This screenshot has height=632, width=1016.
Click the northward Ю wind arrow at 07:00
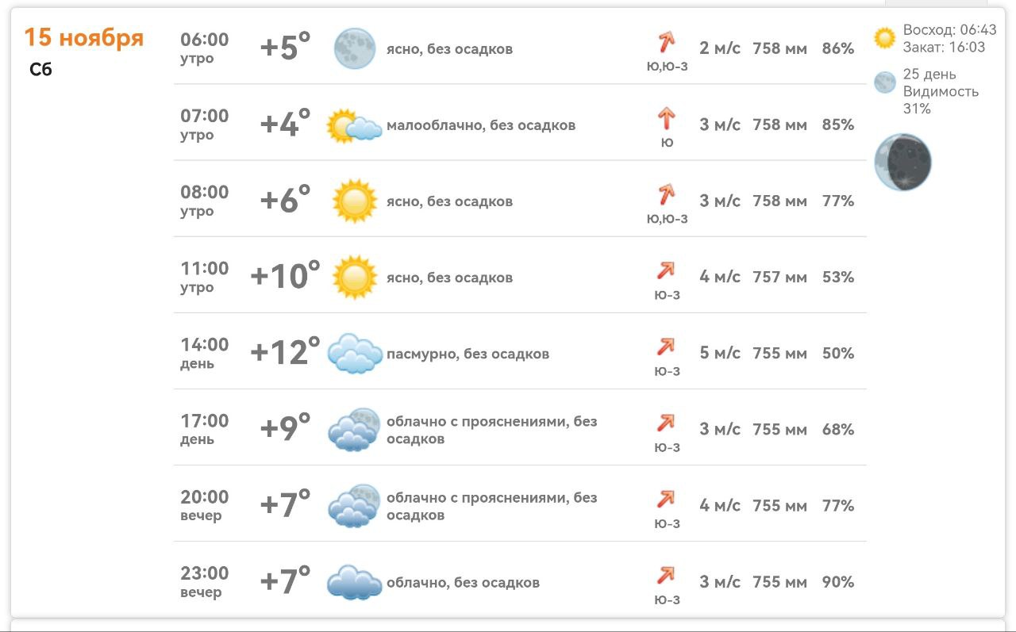coord(665,116)
